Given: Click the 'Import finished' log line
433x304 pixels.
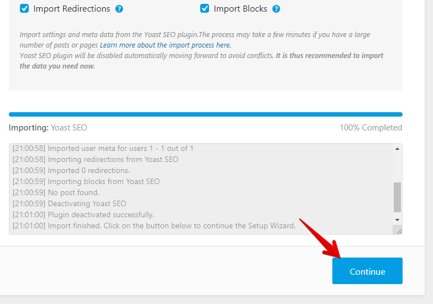Looking at the screenshot, I should [x=154, y=226].
